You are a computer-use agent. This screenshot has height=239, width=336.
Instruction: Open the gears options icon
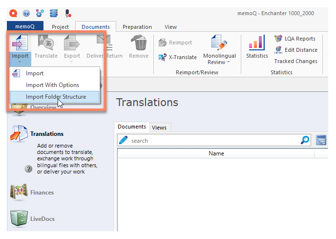coord(40,13)
